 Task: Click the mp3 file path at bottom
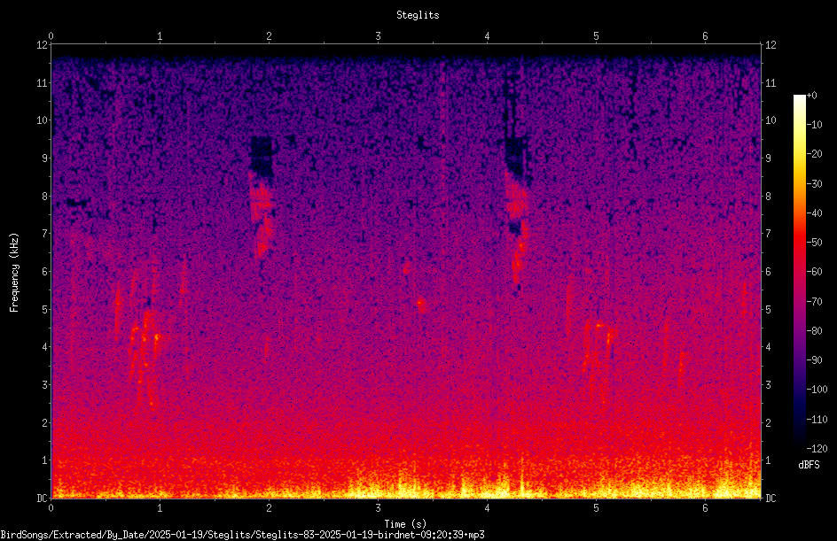coord(242,535)
